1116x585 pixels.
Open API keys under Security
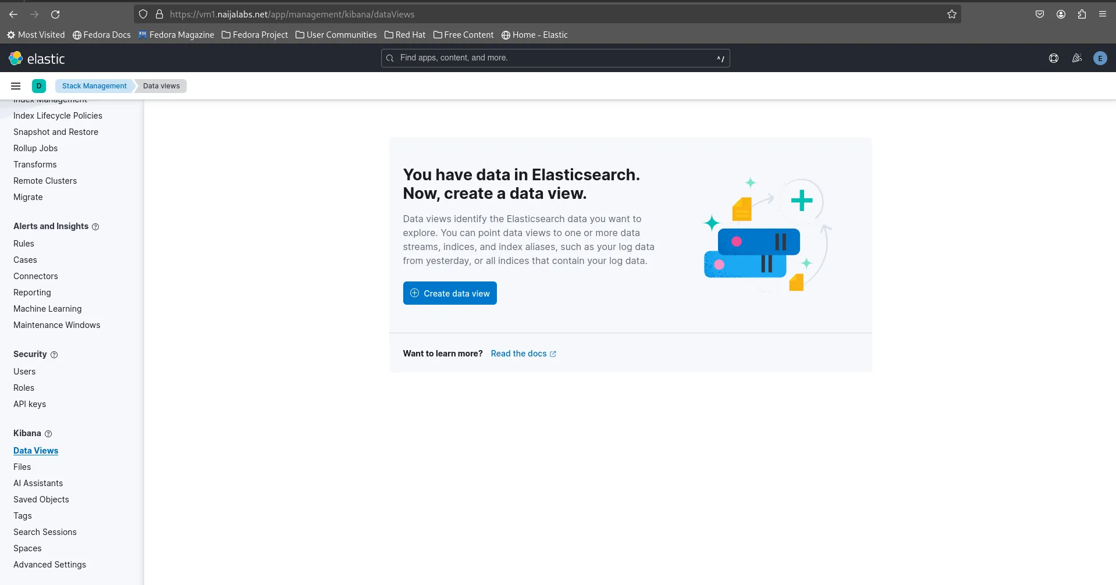(x=30, y=404)
